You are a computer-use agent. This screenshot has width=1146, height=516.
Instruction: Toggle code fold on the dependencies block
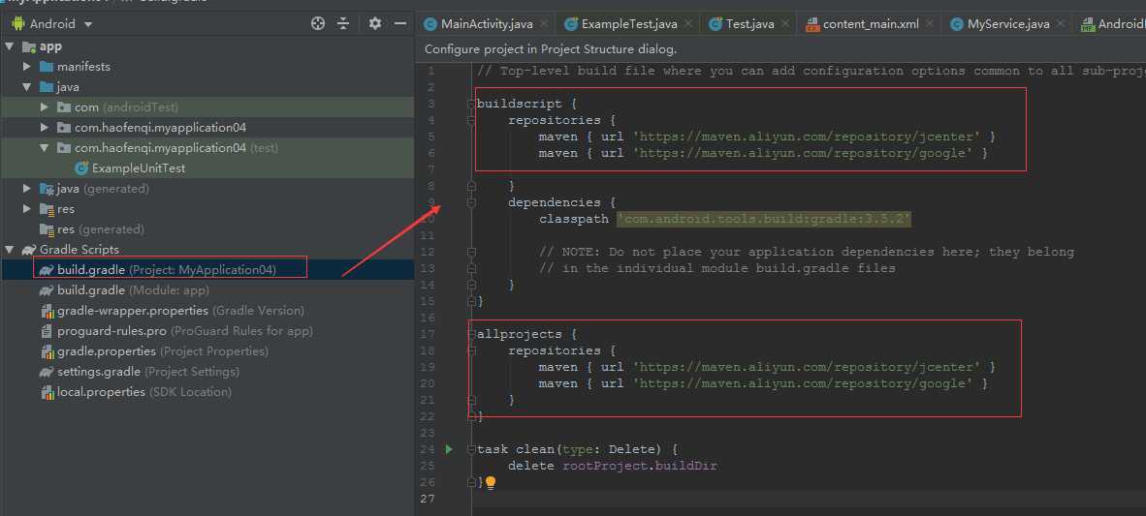(470, 203)
